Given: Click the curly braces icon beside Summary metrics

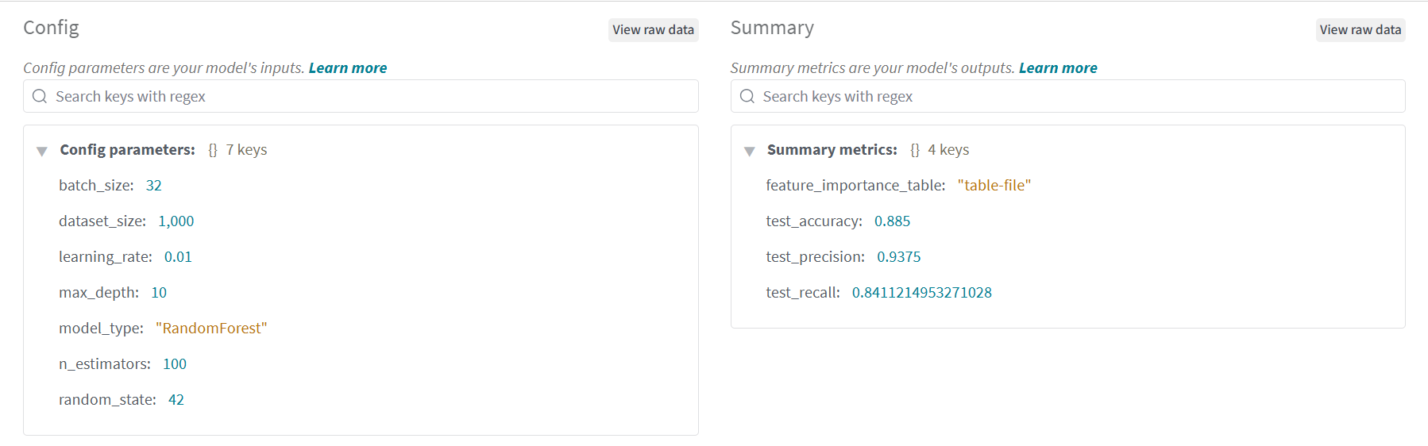Looking at the screenshot, I should click(x=915, y=150).
